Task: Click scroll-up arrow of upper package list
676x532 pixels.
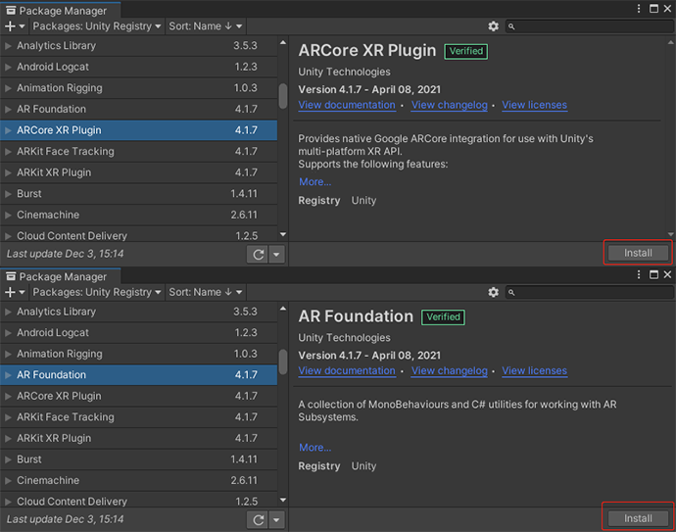Action: coord(283,43)
